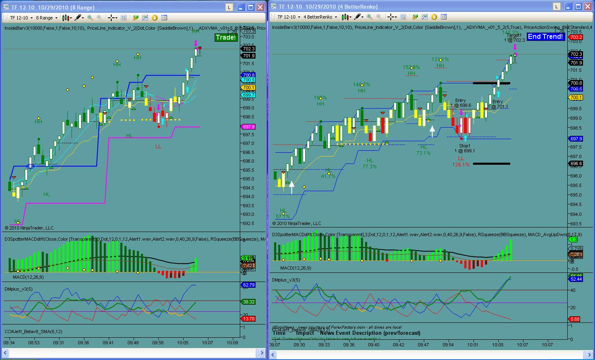Zoom in on the 4 BetterRenko chart
Image resolution: width=595 pixels, height=360 pixels.
click(369, 17)
